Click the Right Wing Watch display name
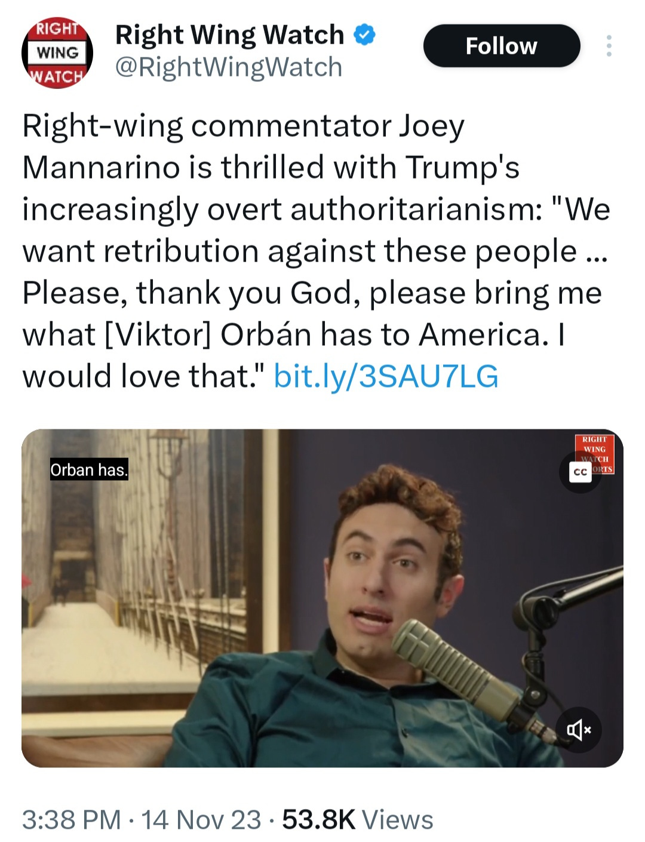Viewport: 645px width, 842px height. point(230,35)
